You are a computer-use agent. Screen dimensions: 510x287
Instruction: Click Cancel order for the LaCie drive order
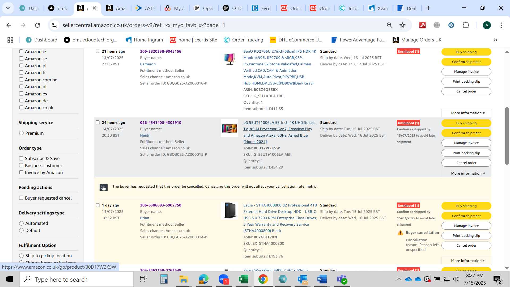466,246
